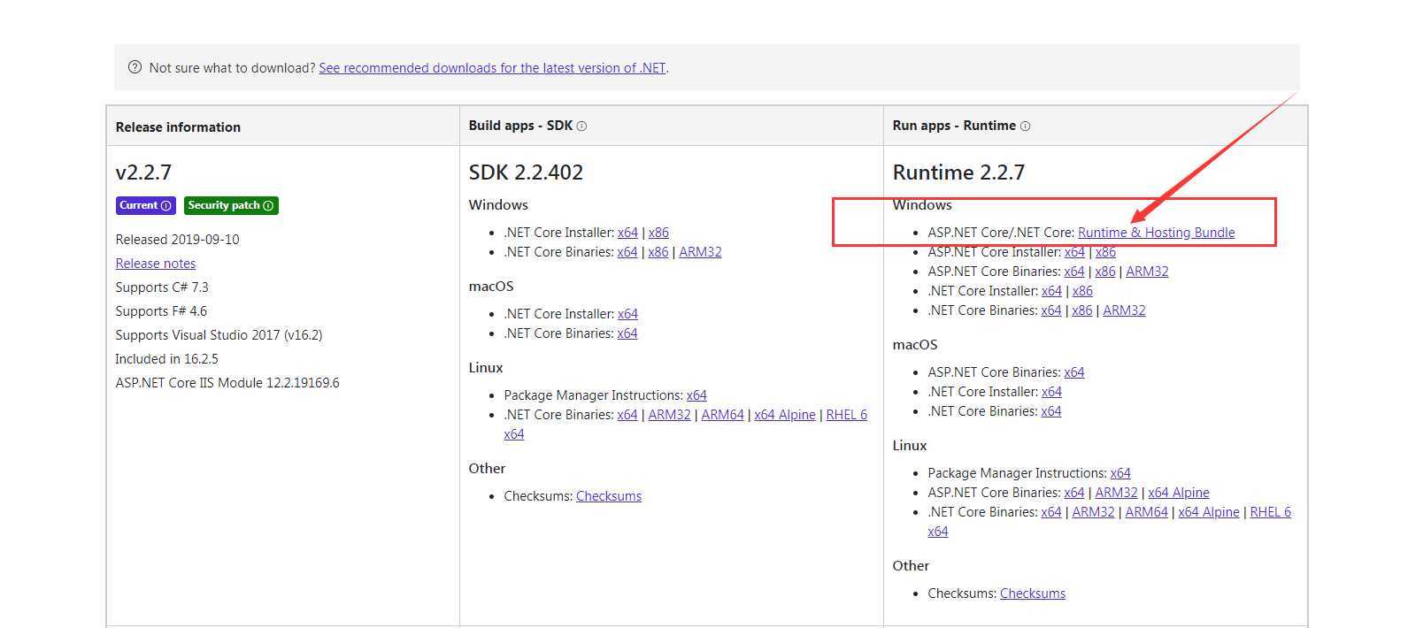1408x628 pixels.
Task: Click Runtime Linux .NET Core Binaries RHEL 6 x64
Action: point(1270,512)
